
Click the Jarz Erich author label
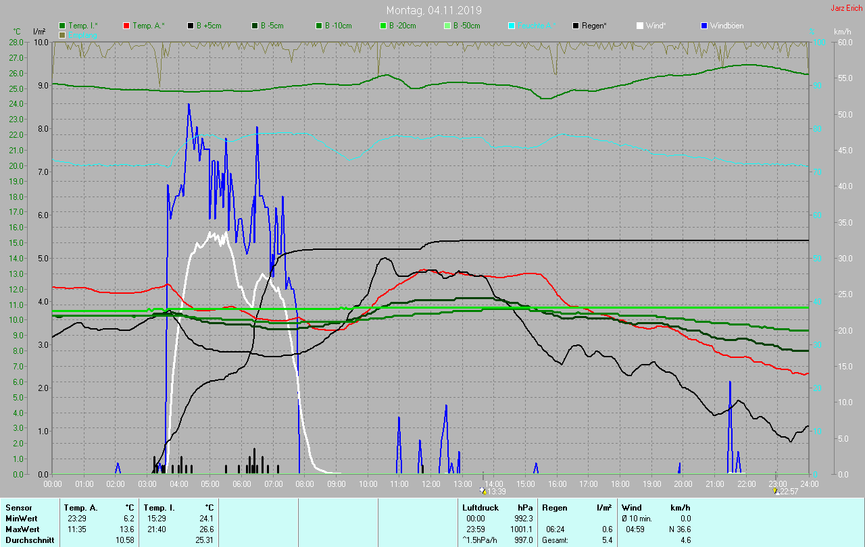pos(846,8)
